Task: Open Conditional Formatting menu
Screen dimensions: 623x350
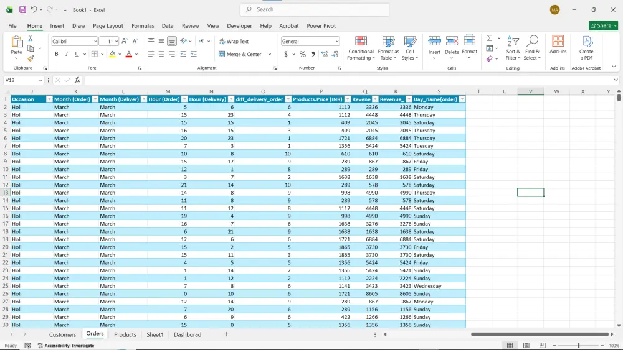Action: tap(361, 48)
